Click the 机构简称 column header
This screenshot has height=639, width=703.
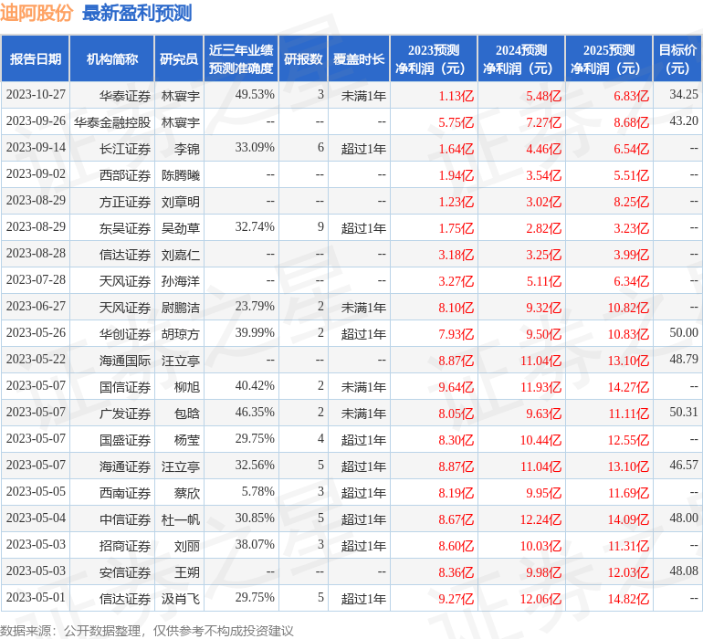[x=112, y=58]
